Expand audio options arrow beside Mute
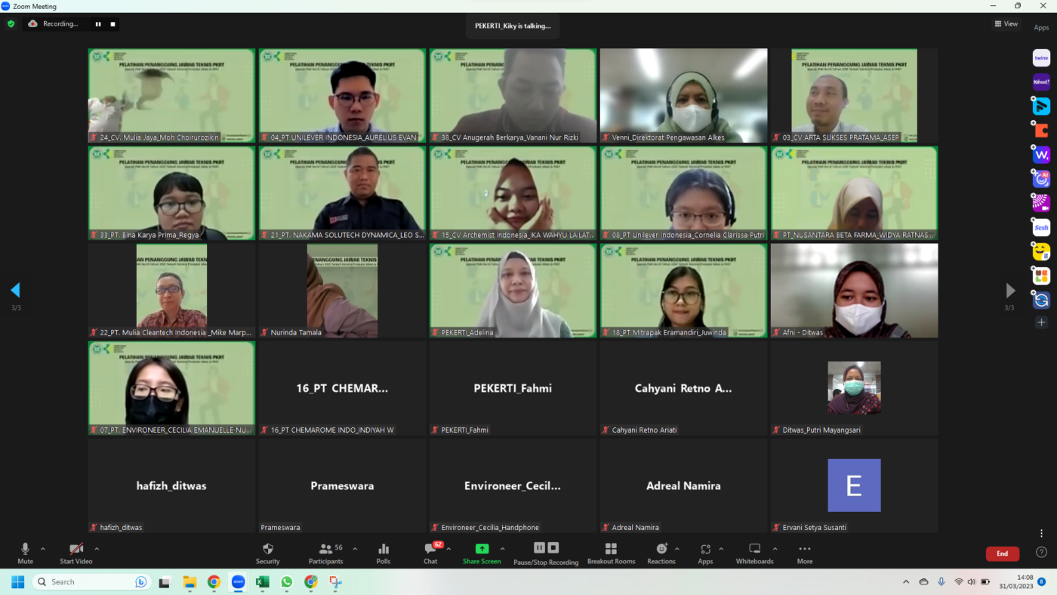 click(43, 549)
